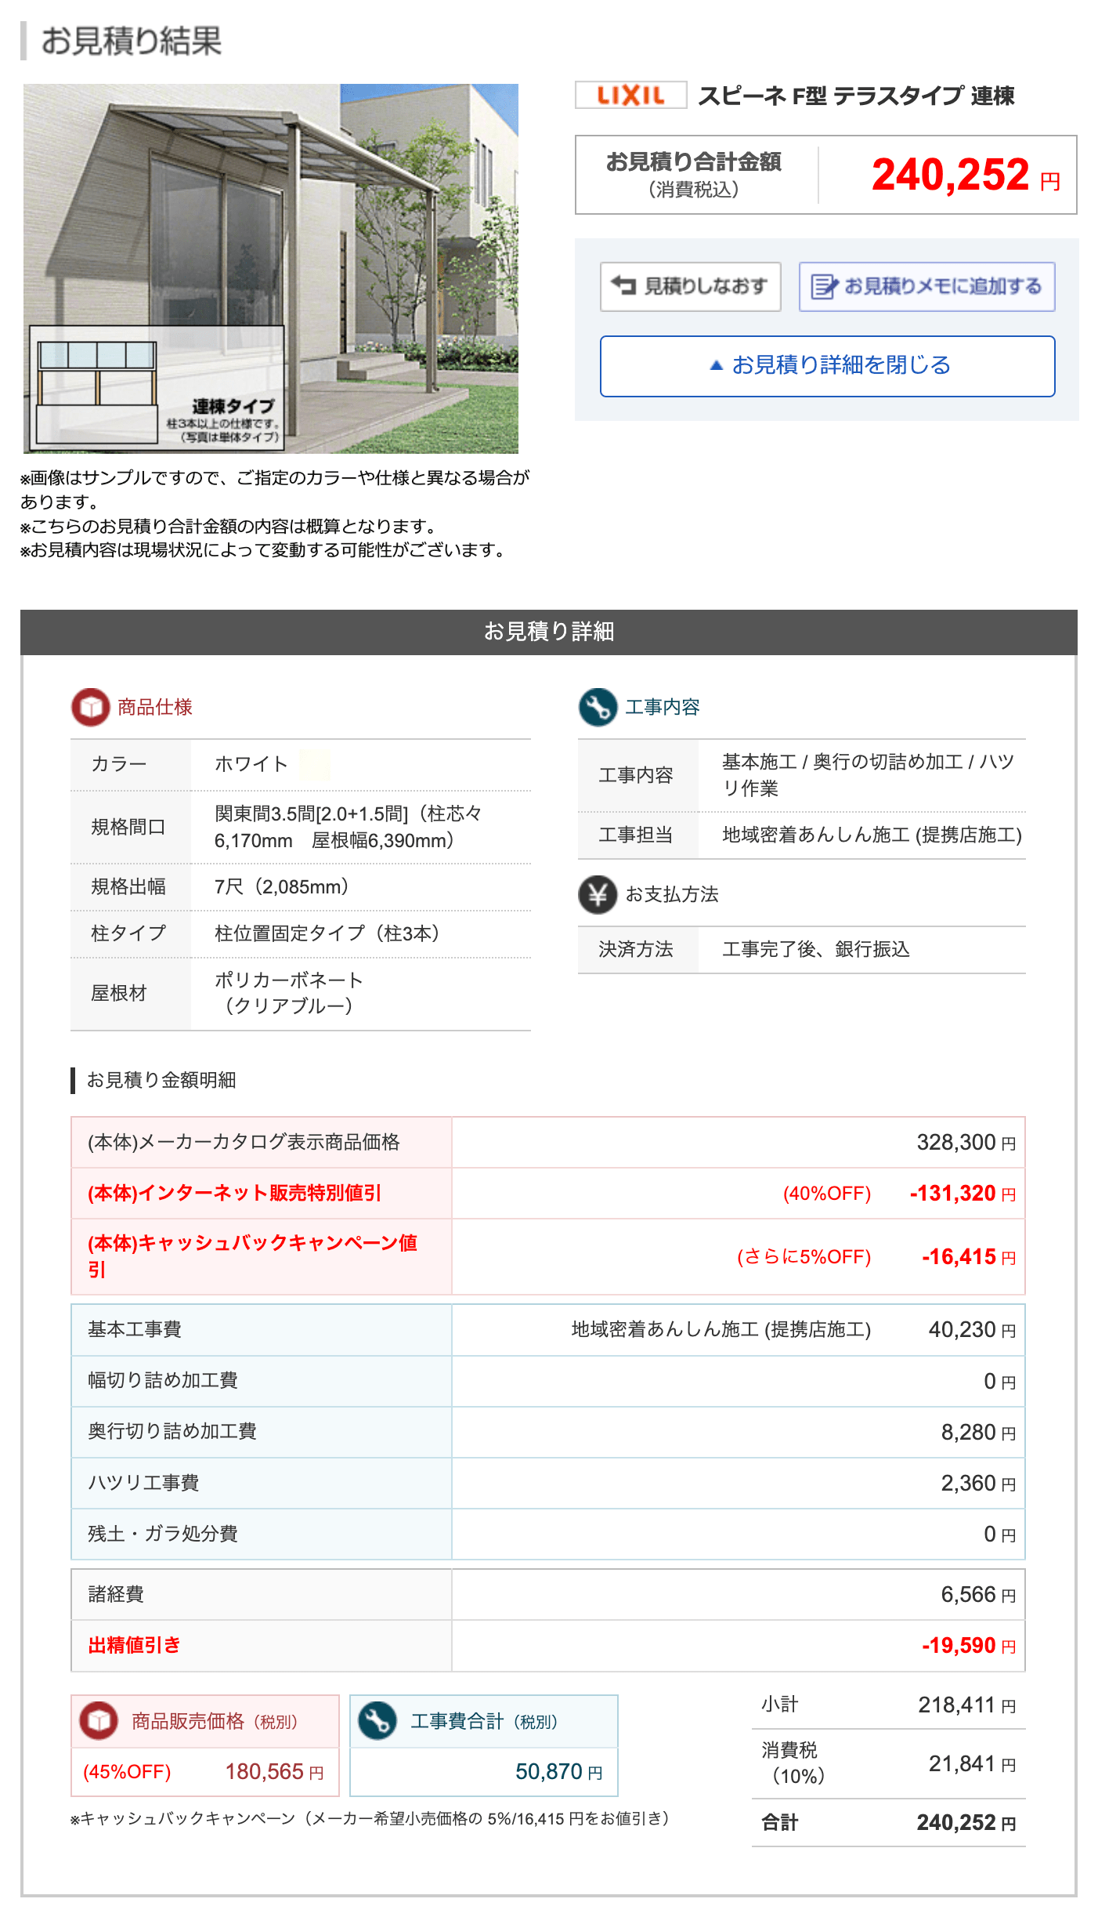This screenshot has height=1906, width=1098.
Task: Collapse details with お見積り詳細を閉じる
Action: point(827,366)
